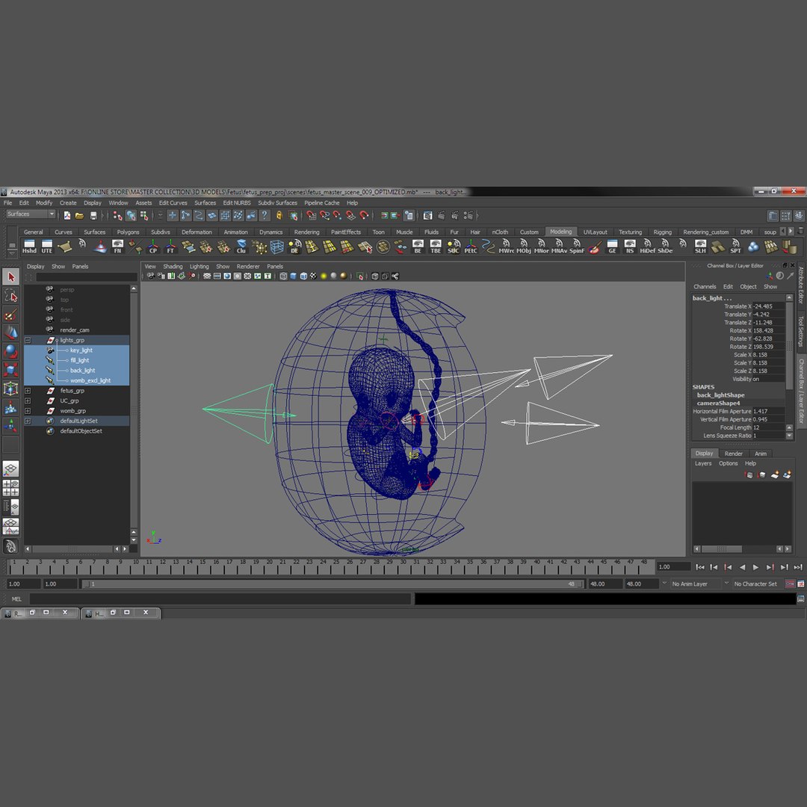Expand the UC_grp outliner node
Image resolution: width=807 pixels, height=807 pixels.
[x=28, y=401]
